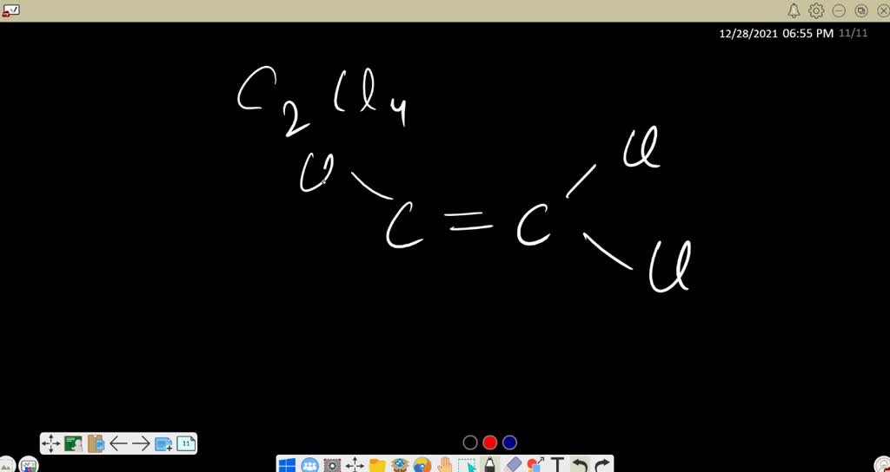Select the hand pan tool
The height and width of the screenshot is (472, 890).
[445, 465]
